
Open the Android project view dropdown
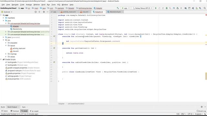click(x=7, y=12)
